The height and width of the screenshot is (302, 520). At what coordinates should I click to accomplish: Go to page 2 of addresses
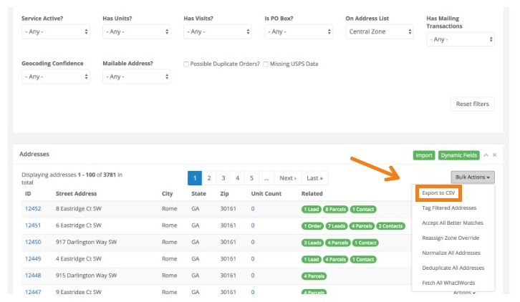click(208, 177)
